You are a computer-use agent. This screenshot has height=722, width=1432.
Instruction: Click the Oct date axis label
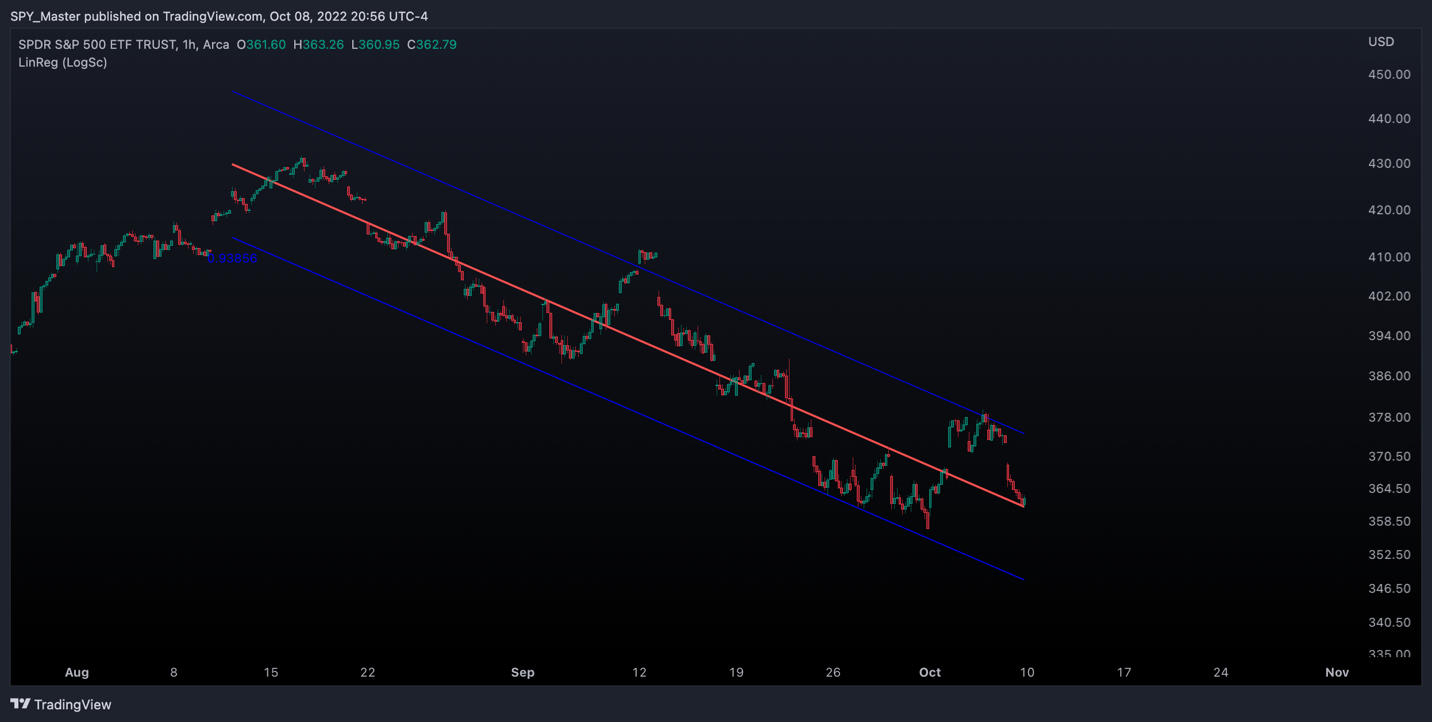point(930,673)
